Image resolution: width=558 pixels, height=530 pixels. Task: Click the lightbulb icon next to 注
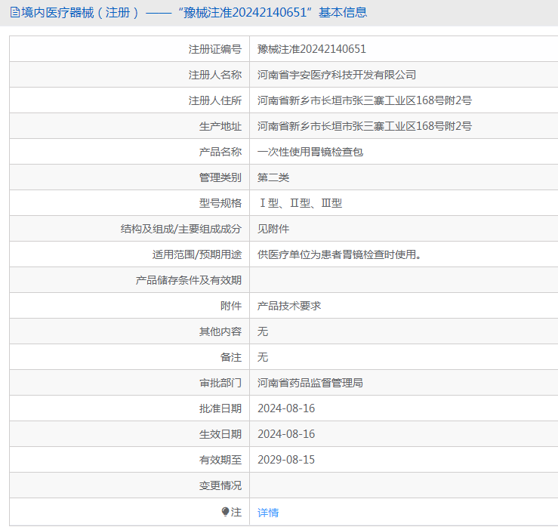(x=225, y=512)
